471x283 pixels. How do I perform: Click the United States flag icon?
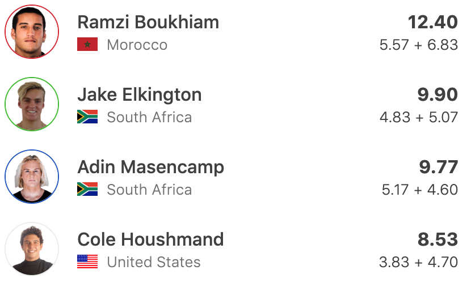pyautogui.click(x=87, y=262)
